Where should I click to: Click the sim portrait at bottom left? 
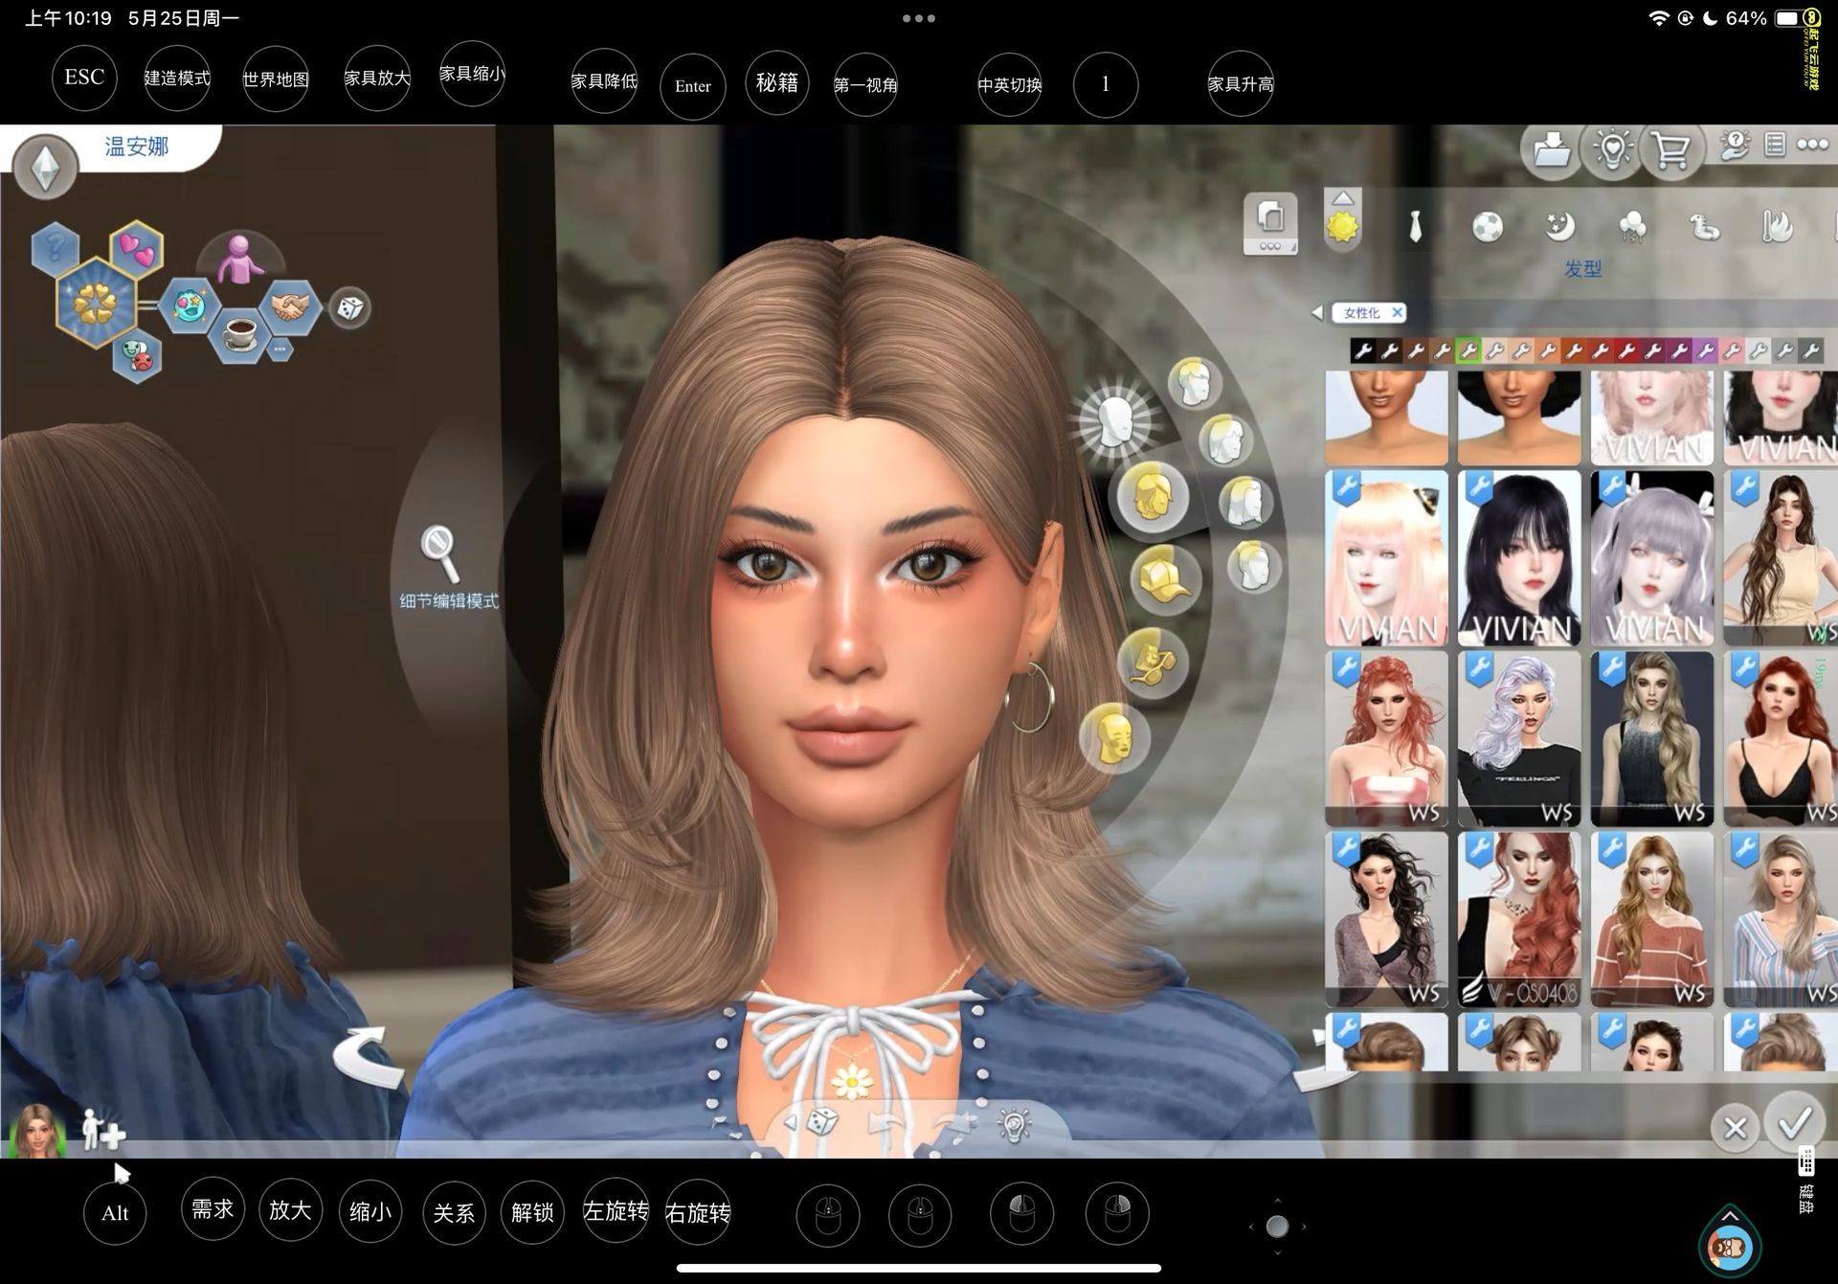click(x=37, y=1130)
